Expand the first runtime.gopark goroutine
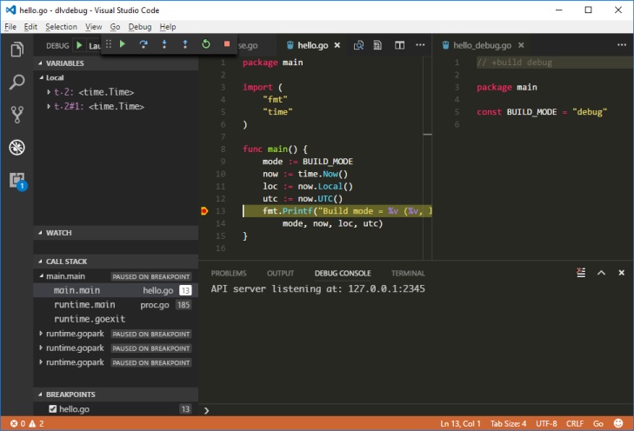This screenshot has width=634, height=431. [41, 334]
